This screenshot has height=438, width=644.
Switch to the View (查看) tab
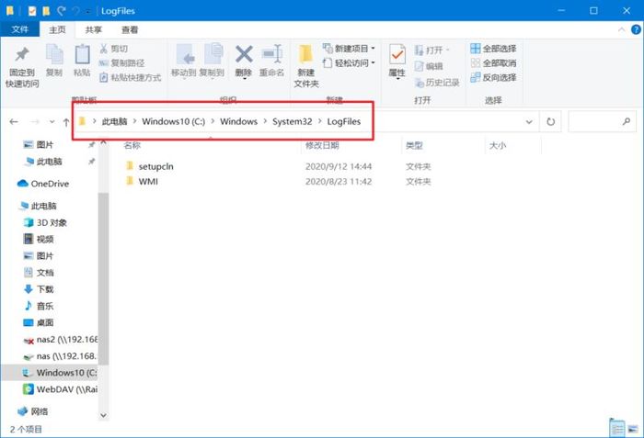130,29
